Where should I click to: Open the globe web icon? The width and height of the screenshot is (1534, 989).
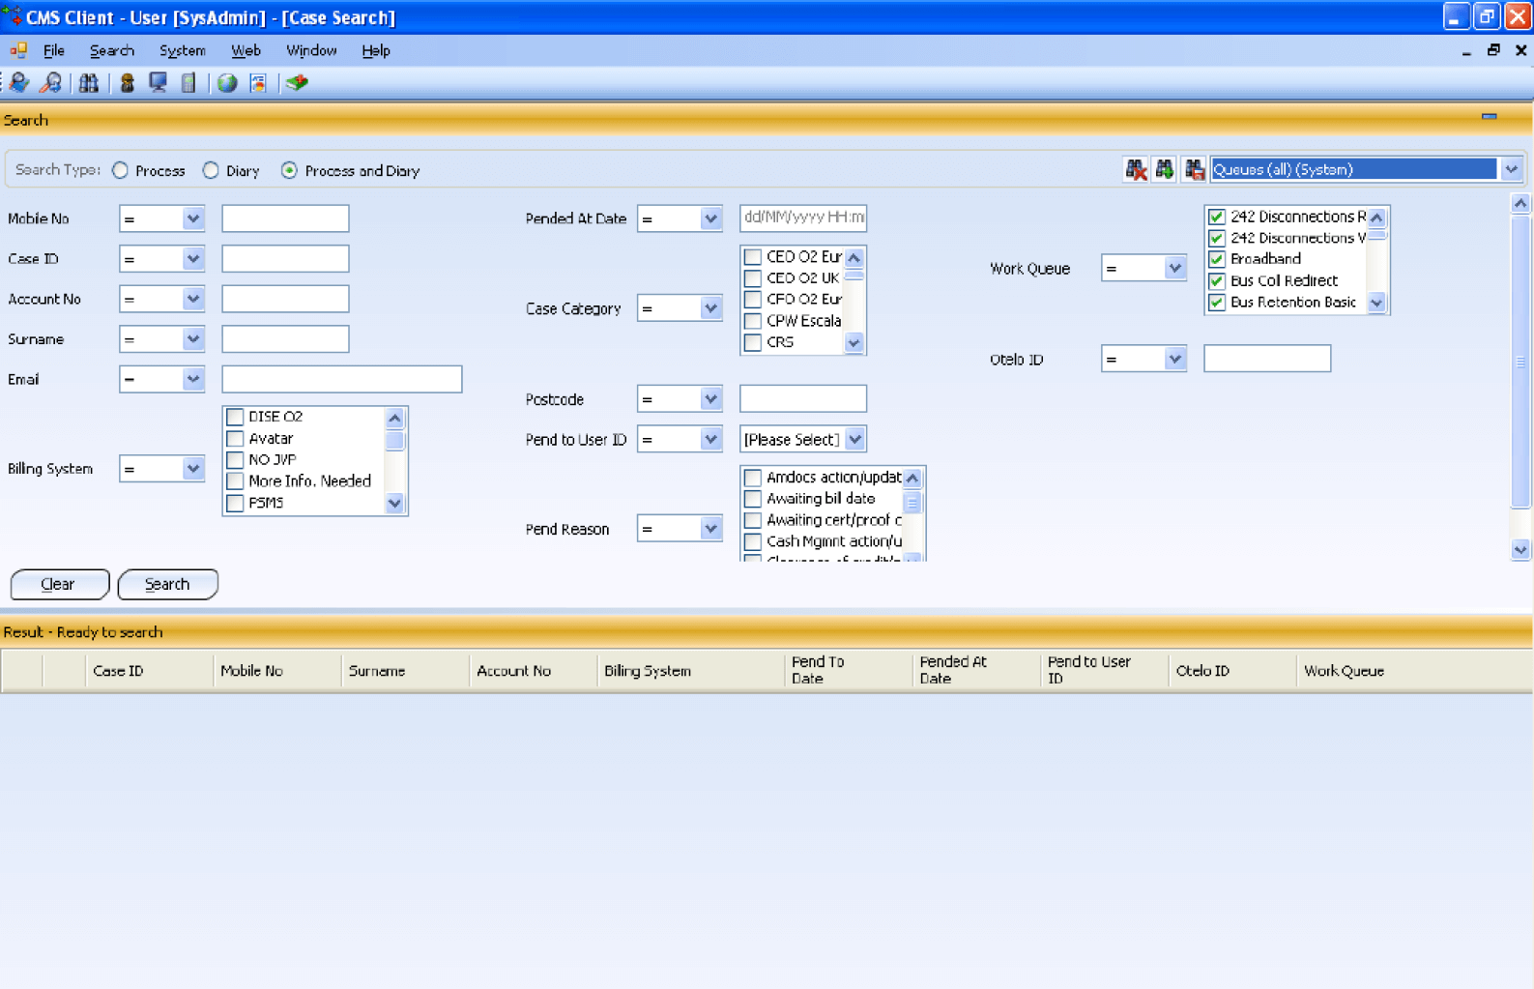coord(227,83)
